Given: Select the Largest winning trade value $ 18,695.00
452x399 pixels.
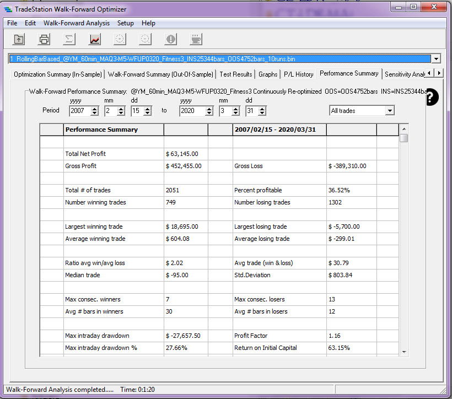Looking at the screenshot, I should click(x=182, y=227).
